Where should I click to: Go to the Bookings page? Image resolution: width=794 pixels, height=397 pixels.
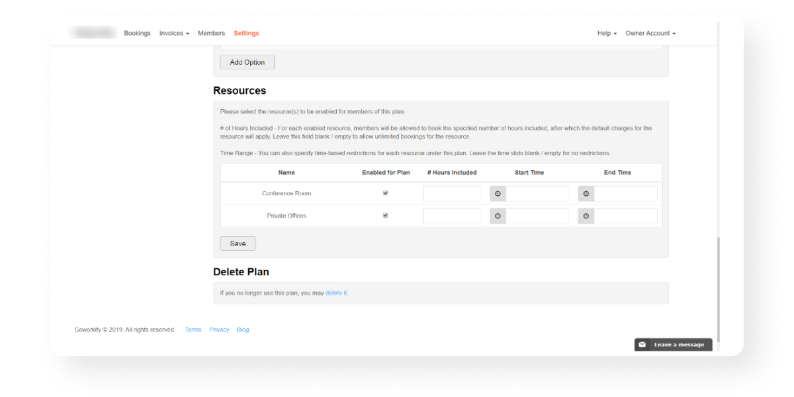[x=137, y=33]
